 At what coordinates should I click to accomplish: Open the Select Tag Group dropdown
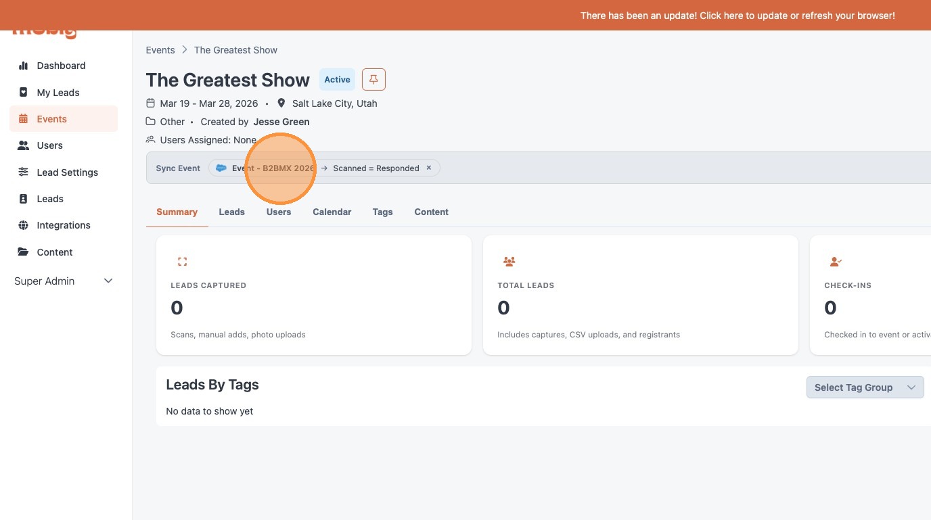[865, 387]
